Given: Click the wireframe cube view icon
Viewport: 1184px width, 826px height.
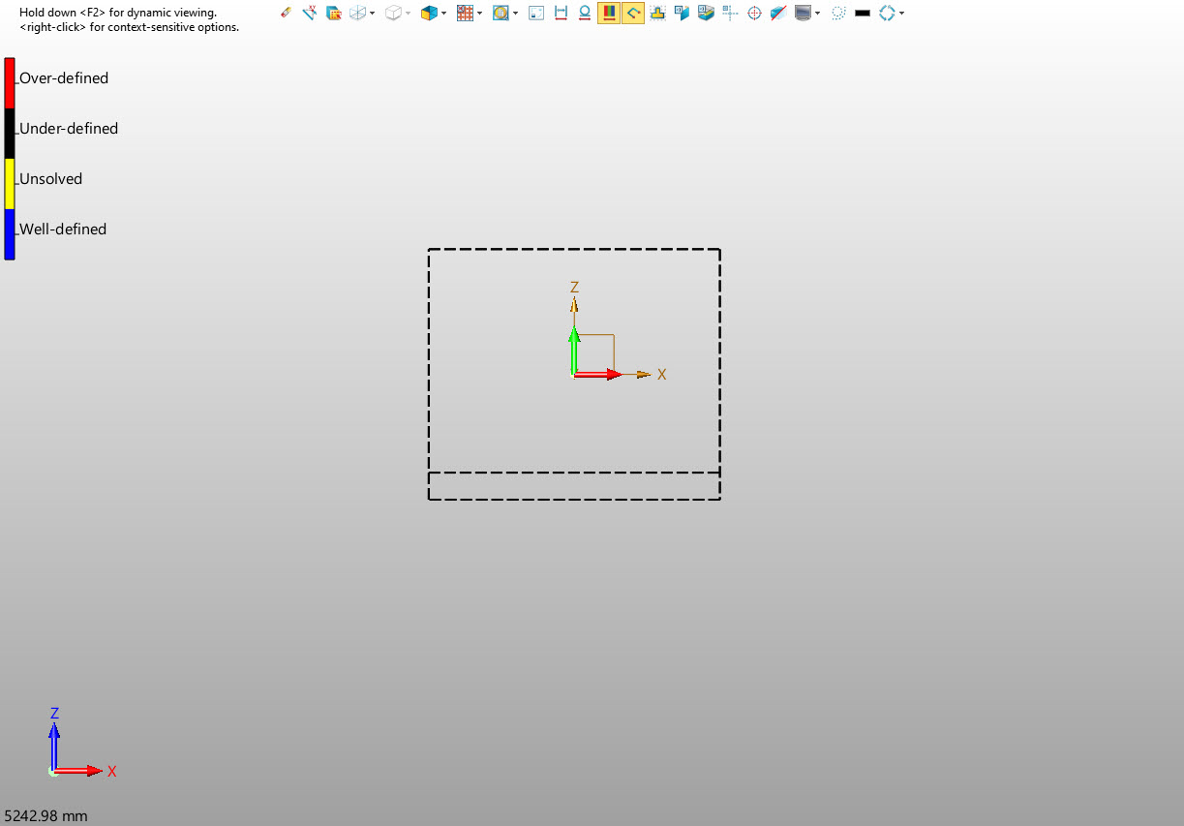Looking at the screenshot, I should pos(358,13).
